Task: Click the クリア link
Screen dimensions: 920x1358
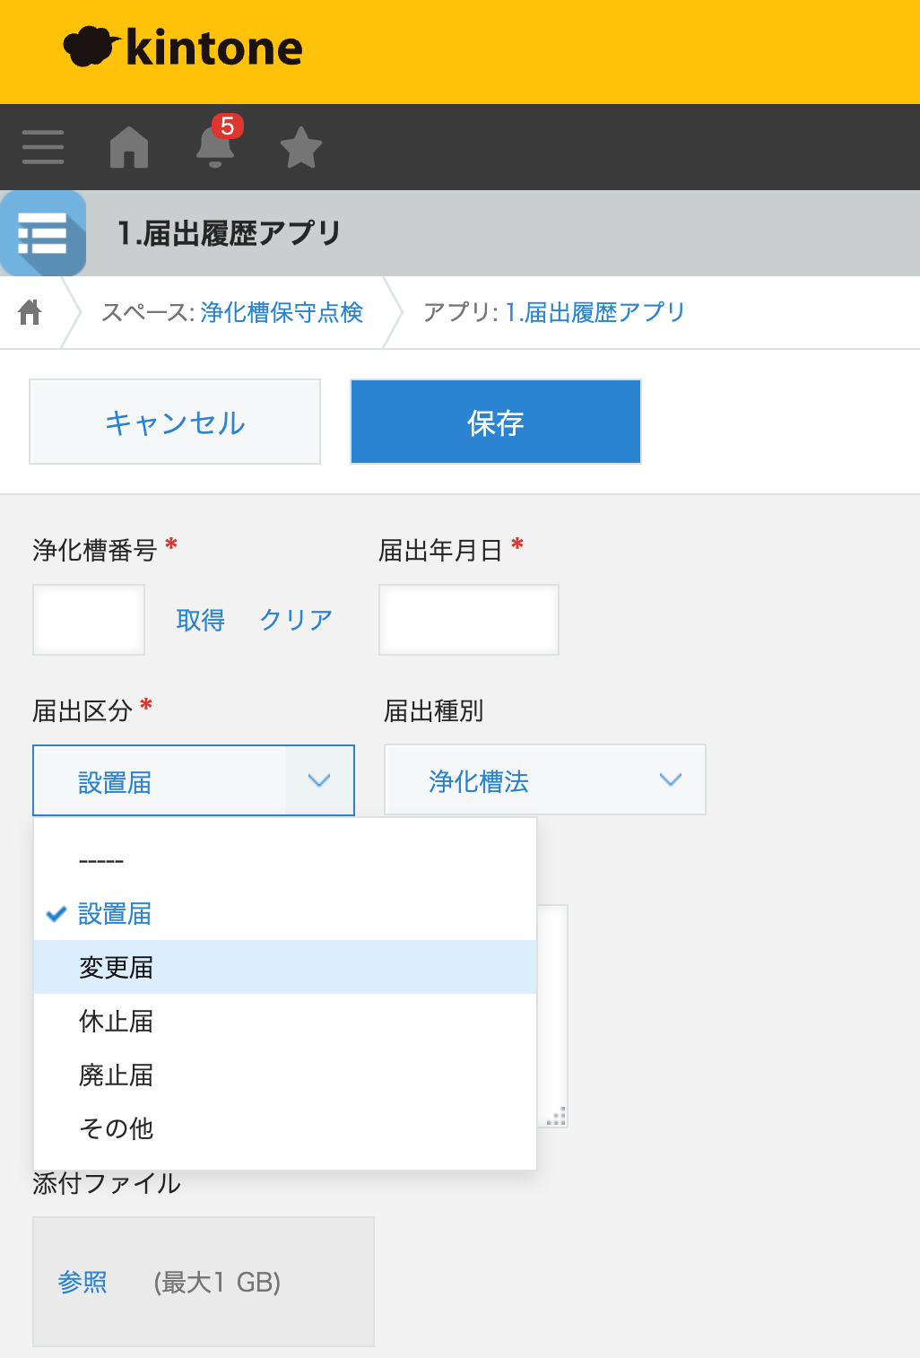Action: (x=296, y=620)
